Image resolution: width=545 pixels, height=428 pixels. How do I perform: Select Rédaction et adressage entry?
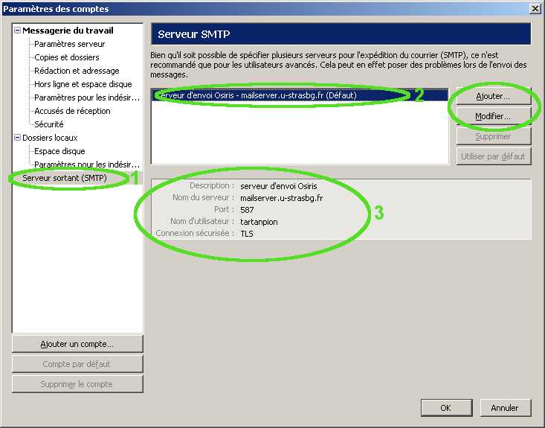click(77, 71)
